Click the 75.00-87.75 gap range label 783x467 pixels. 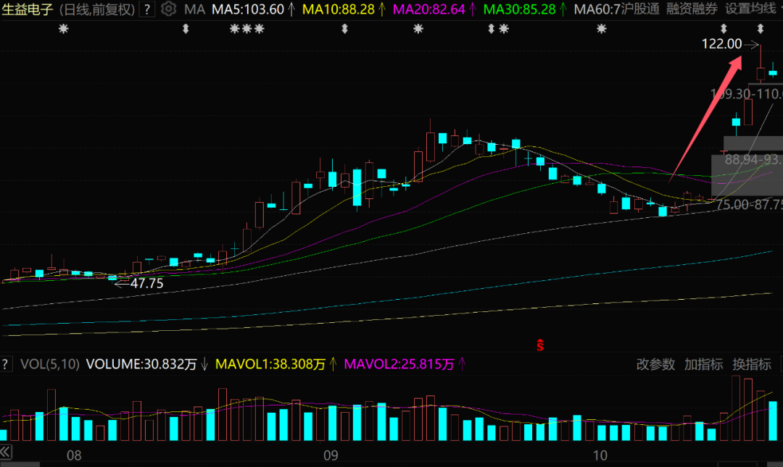[x=749, y=205]
